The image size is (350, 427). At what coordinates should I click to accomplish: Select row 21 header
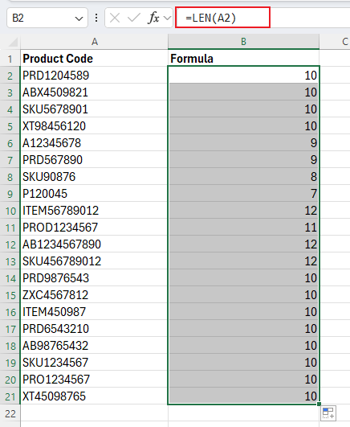10,396
